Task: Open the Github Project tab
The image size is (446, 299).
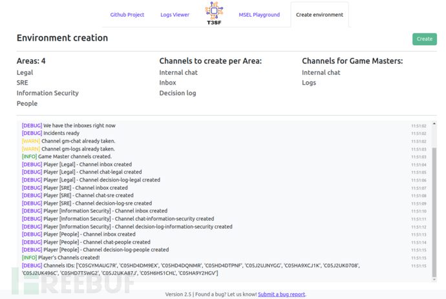Action: pos(127,15)
